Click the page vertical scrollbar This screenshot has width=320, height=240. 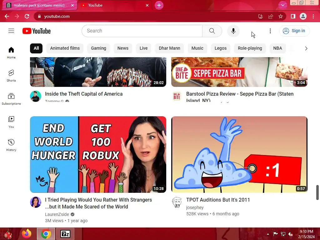(x=317, y=192)
